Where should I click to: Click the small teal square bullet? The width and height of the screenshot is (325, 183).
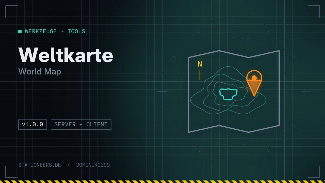pyautogui.click(x=20, y=32)
